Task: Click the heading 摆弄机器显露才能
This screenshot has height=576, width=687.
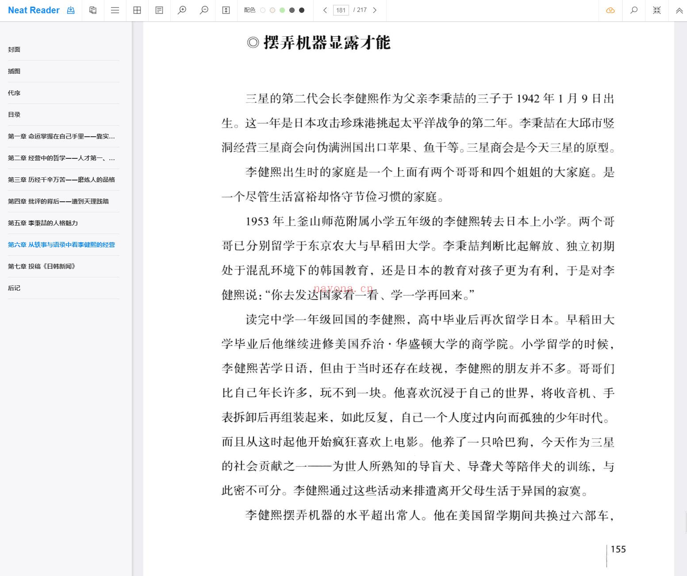Action: click(326, 42)
